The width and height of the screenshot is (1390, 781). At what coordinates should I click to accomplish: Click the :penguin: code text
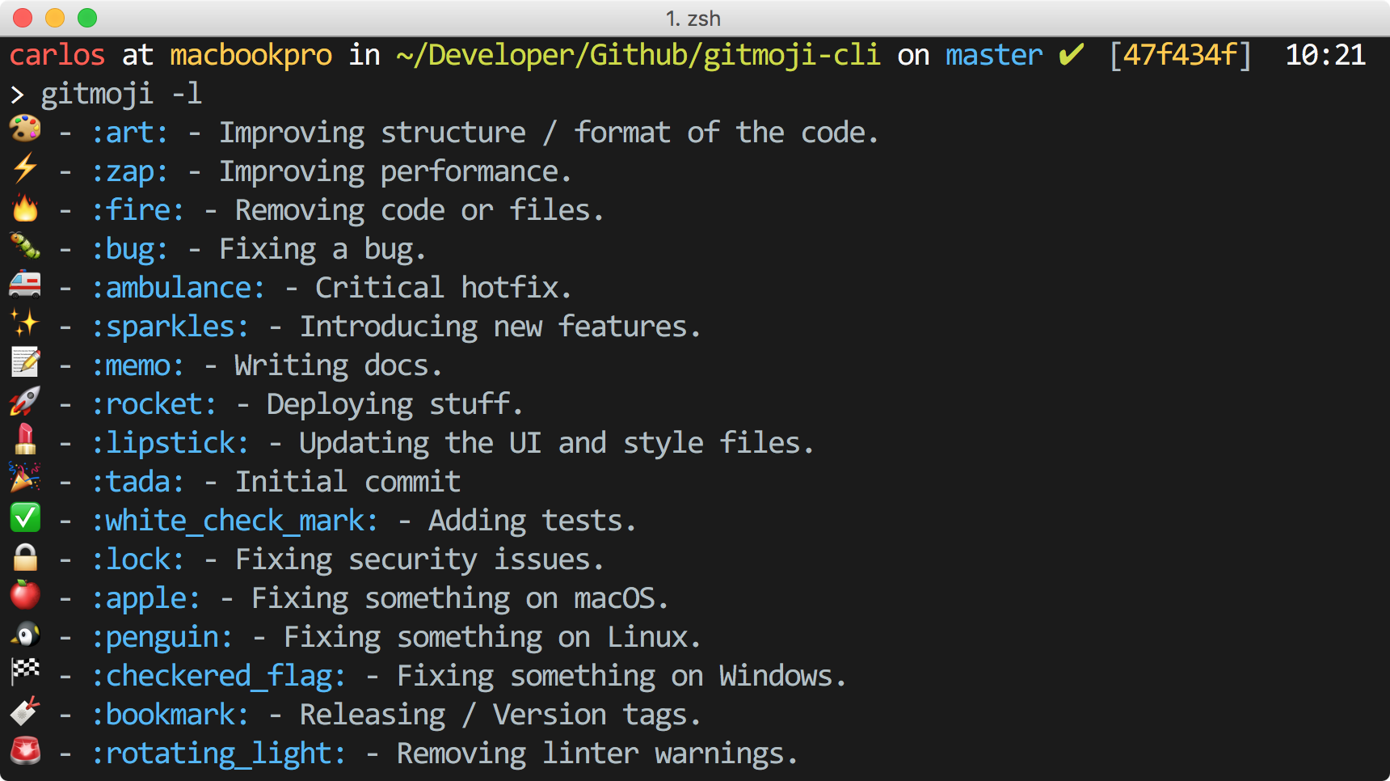(x=162, y=637)
